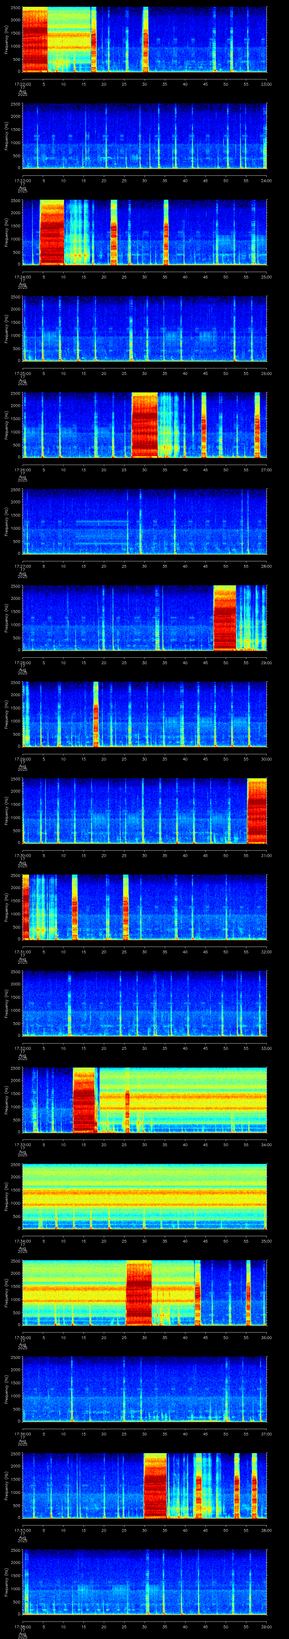Click the 33:00 end time label
This screenshot has height=1639, width=289.
(267, 1048)
